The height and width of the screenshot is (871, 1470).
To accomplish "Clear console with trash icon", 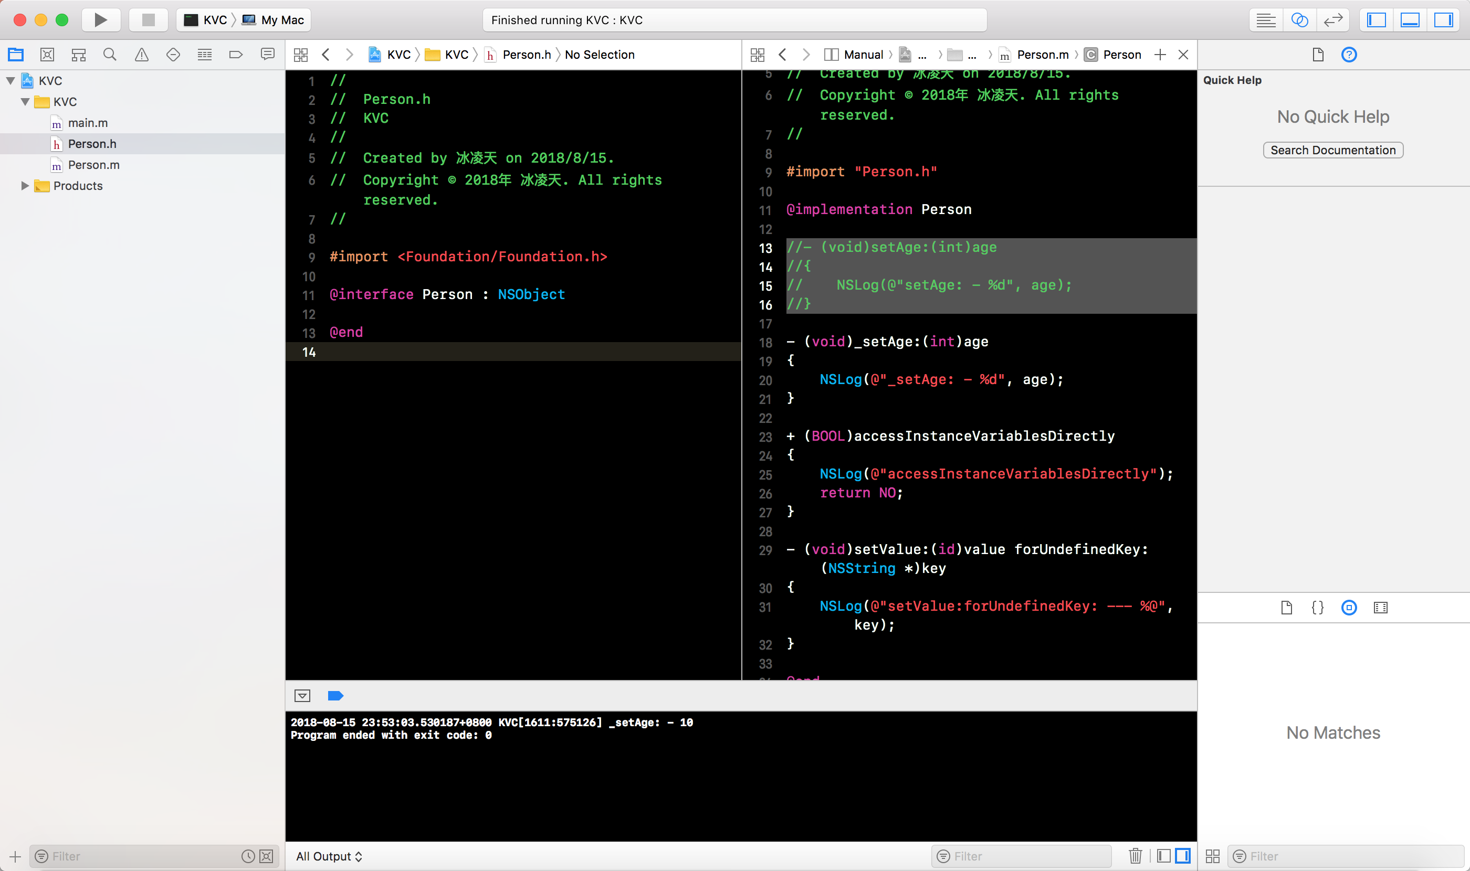I will 1135,856.
